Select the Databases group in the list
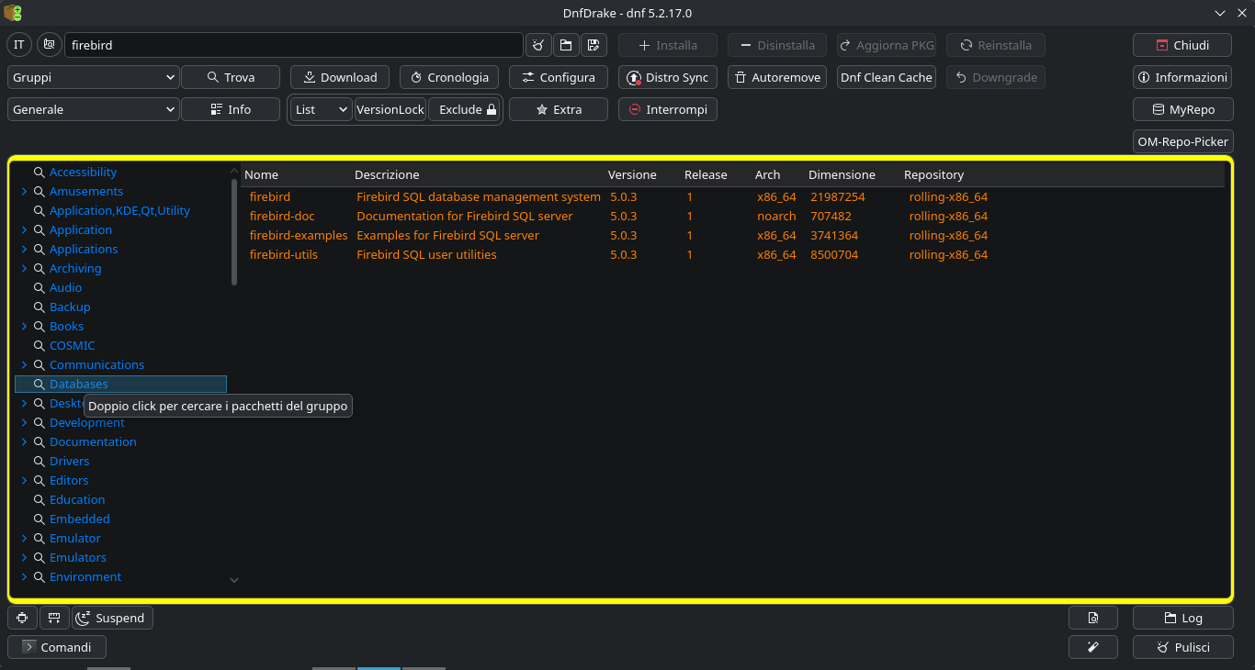This screenshot has width=1255, height=670. coord(79,385)
